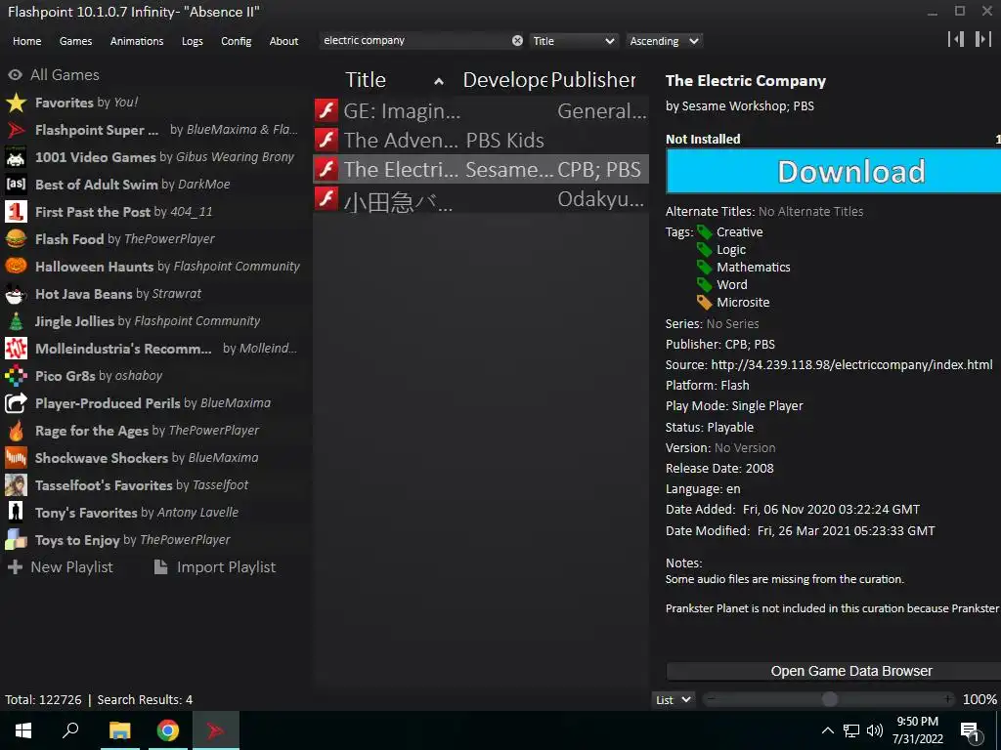1001x750 pixels.
Task: Click the Rage for the Ages flame icon
Action: coord(16,431)
